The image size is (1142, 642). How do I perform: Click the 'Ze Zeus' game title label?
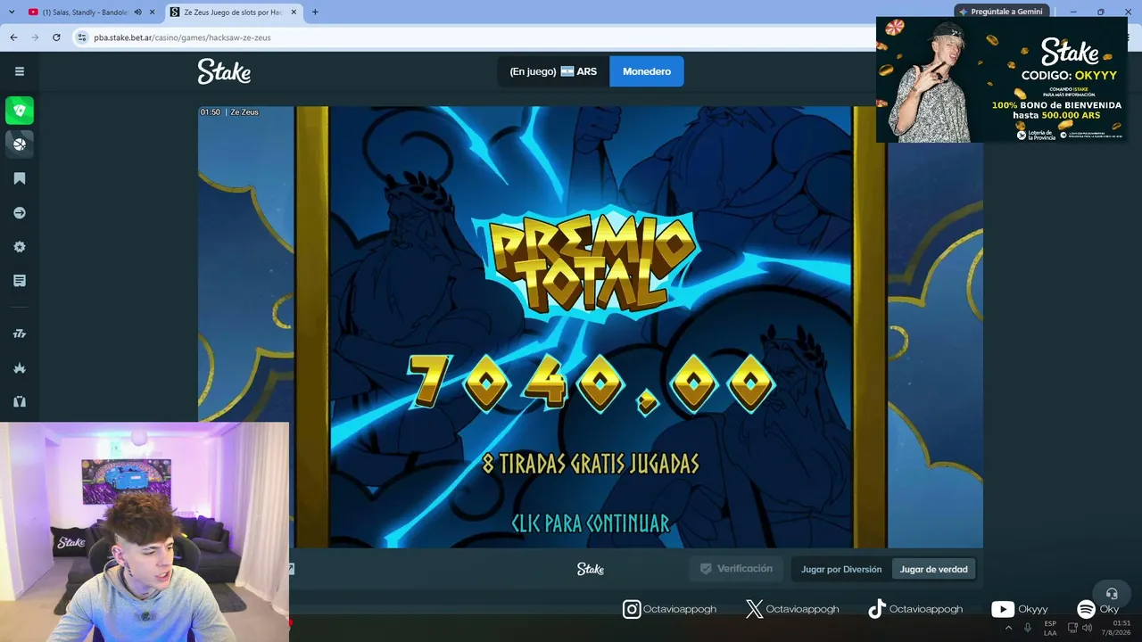(x=244, y=112)
